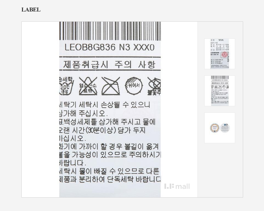Click the orange round badge in third thumbnail
The height and width of the screenshot is (211, 264).
(x=215, y=128)
